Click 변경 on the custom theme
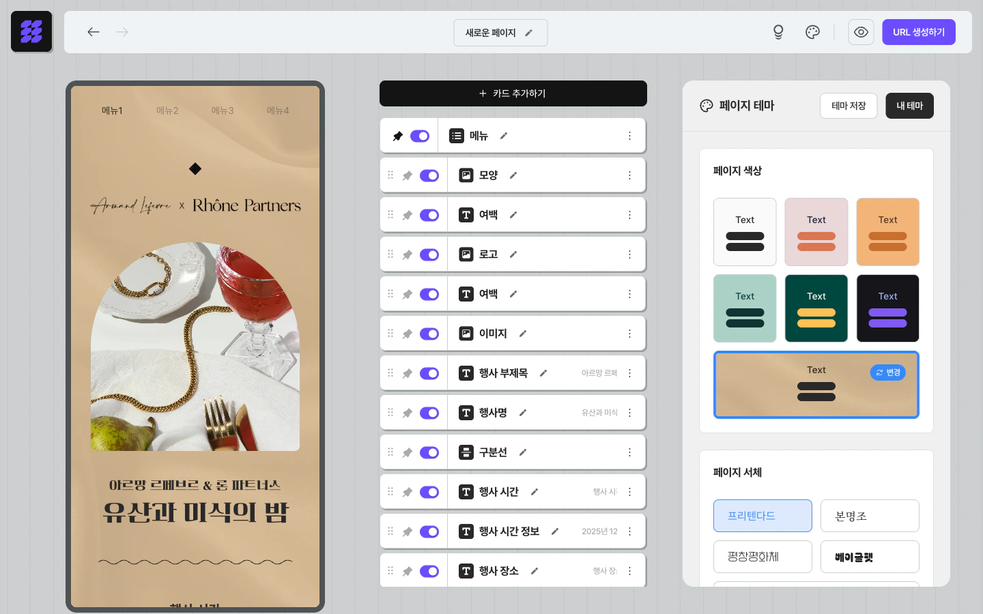983x614 pixels. (x=888, y=372)
